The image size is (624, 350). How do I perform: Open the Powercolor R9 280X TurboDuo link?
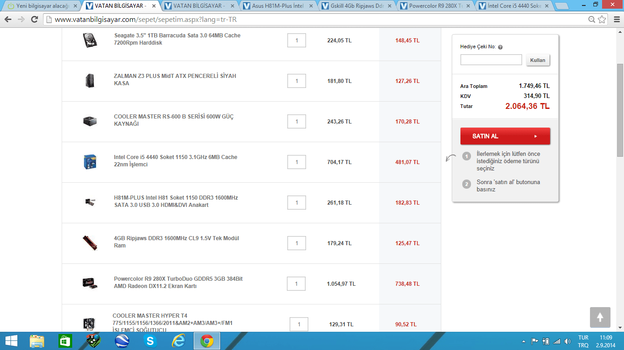click(x=178, y=283)
